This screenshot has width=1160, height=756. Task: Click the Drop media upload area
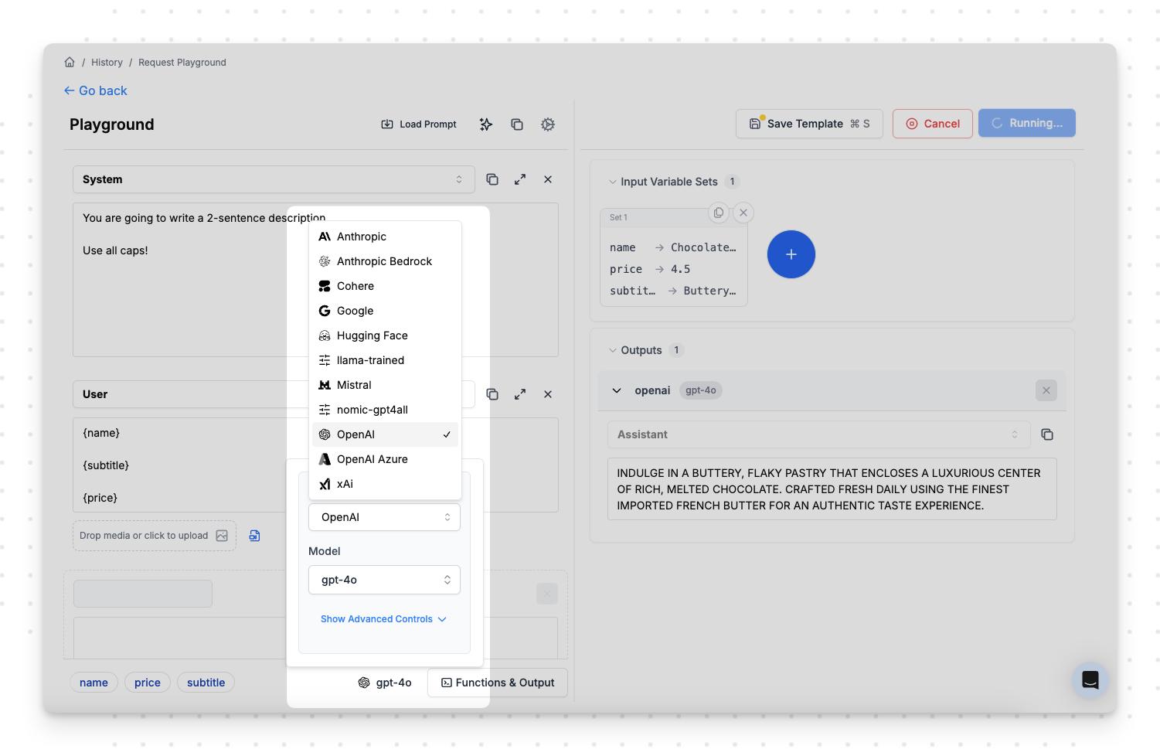point(154,536)
